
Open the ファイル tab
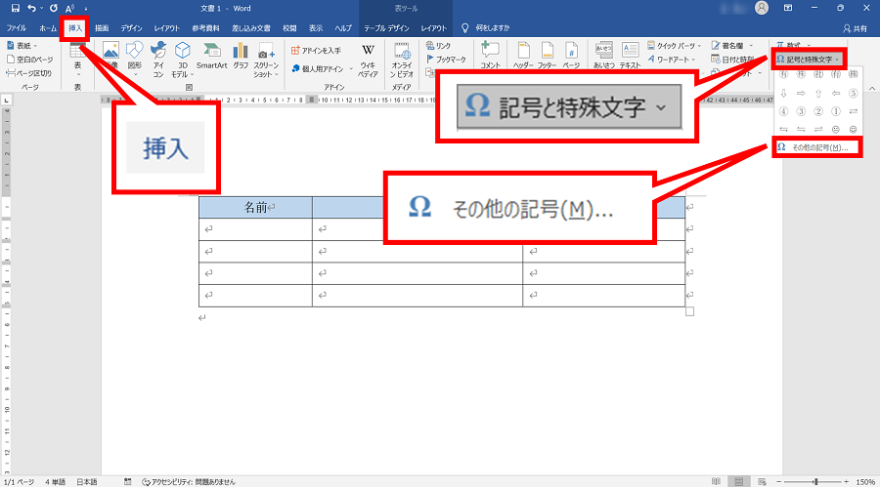tap(17, 28)
